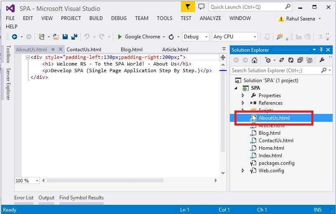
Task: Open the Debug configuration dropdown
Action: tap(196, 37)
